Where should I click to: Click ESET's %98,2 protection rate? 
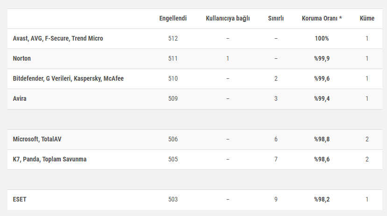click(322, 199)
